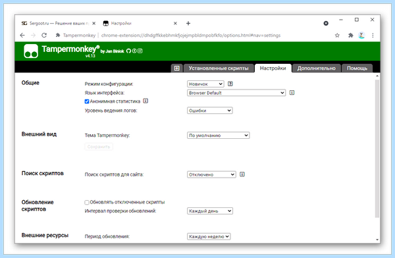Viewport: 395px width, 258px height.
Task: Open Поиск скриптов для сайта dropdown
Action: pos(211,174)
